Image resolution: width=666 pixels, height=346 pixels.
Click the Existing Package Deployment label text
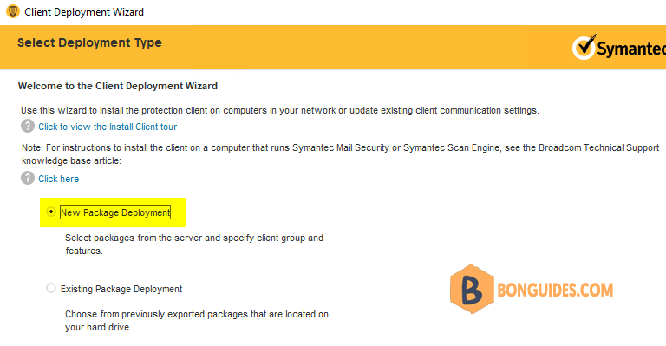pos(121,289)
